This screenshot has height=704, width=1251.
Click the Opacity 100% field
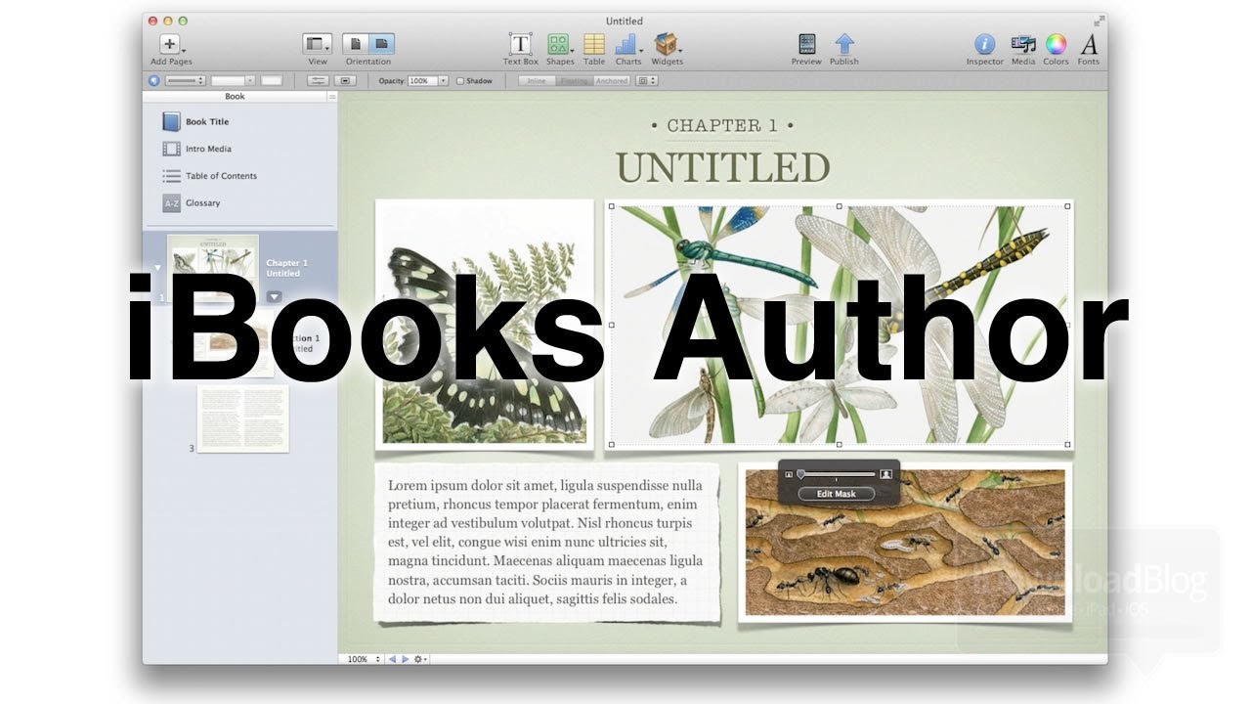tap(421, 81)
